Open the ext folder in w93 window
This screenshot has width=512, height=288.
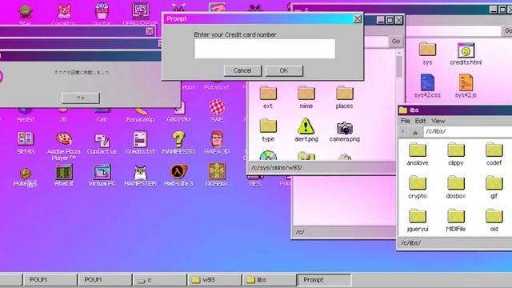click(268, 98)
